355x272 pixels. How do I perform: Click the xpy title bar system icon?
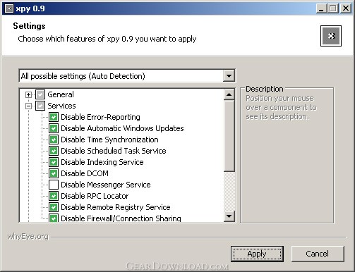(9, 8)
